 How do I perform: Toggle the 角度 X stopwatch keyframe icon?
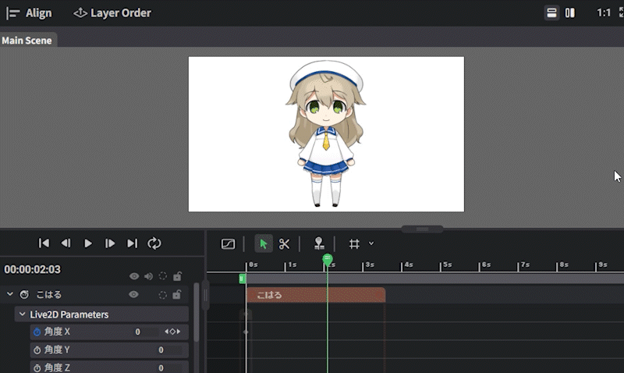pyautogui.click(x=37, y=332)
